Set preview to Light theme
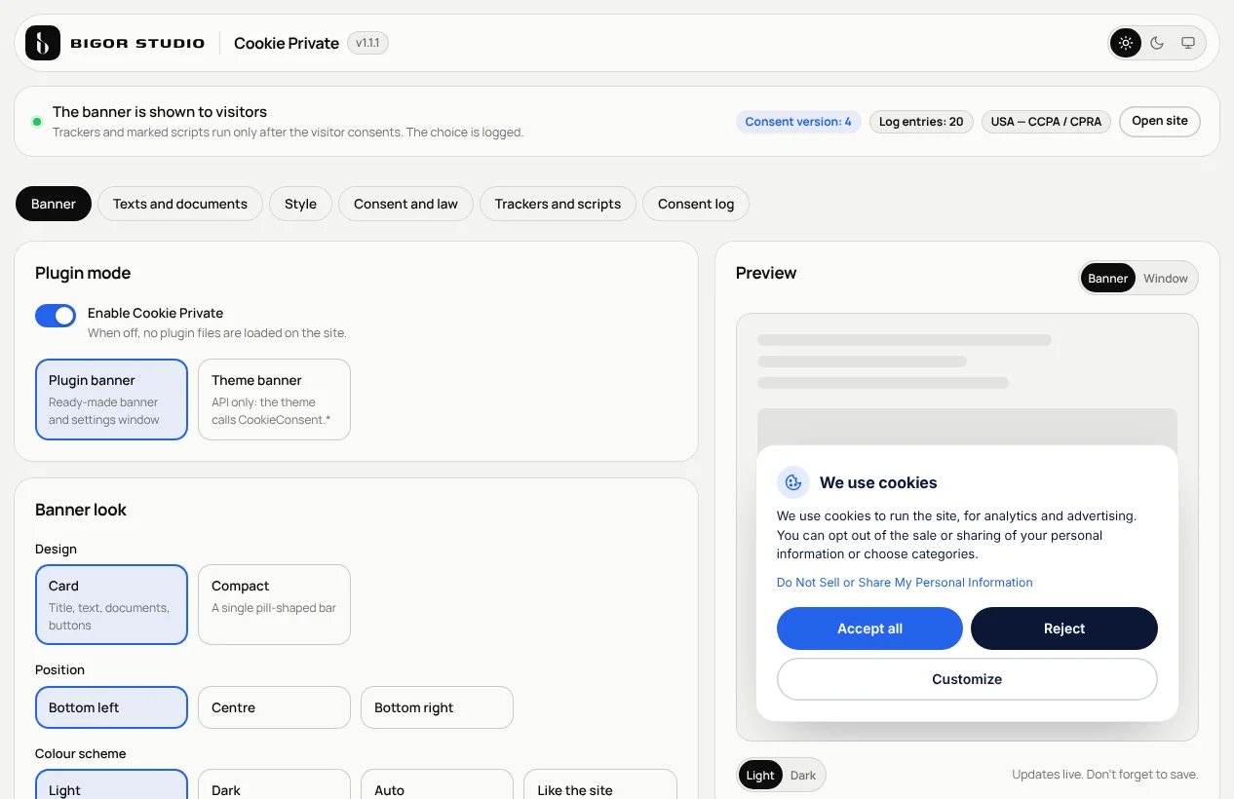The width and height of the screenshot is (1234, 799). click(x=760, y=776)
